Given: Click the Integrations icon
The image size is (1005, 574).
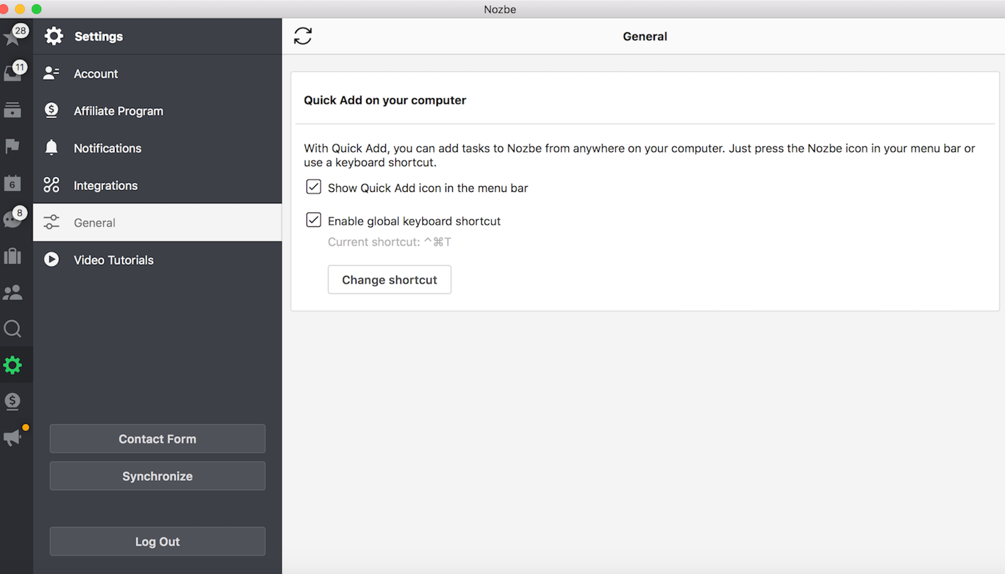Looking at the screenshot, I should tap(51, 185).
